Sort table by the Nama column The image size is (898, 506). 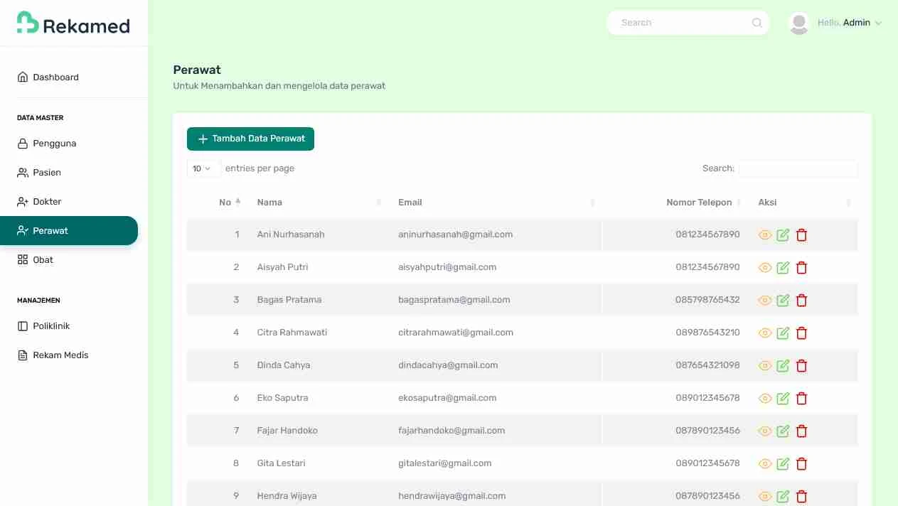tap(317, 203)
